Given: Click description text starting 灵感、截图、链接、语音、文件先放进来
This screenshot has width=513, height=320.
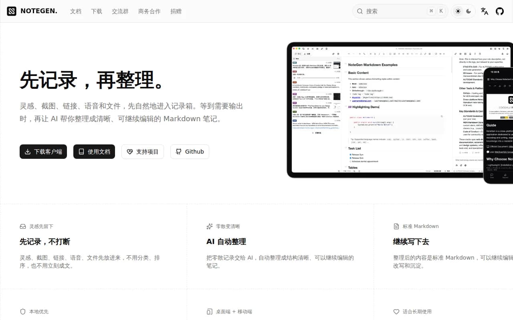Looking at the screenshot, I should (x=90, y=262).
